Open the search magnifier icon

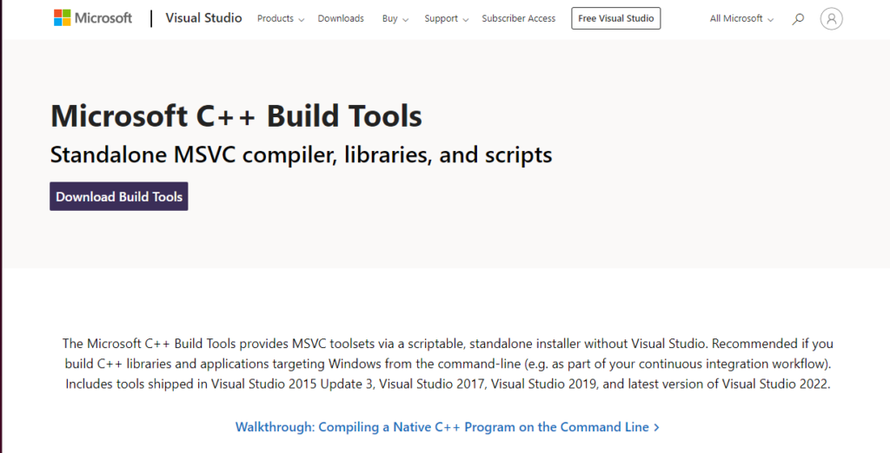coord(798,19)
